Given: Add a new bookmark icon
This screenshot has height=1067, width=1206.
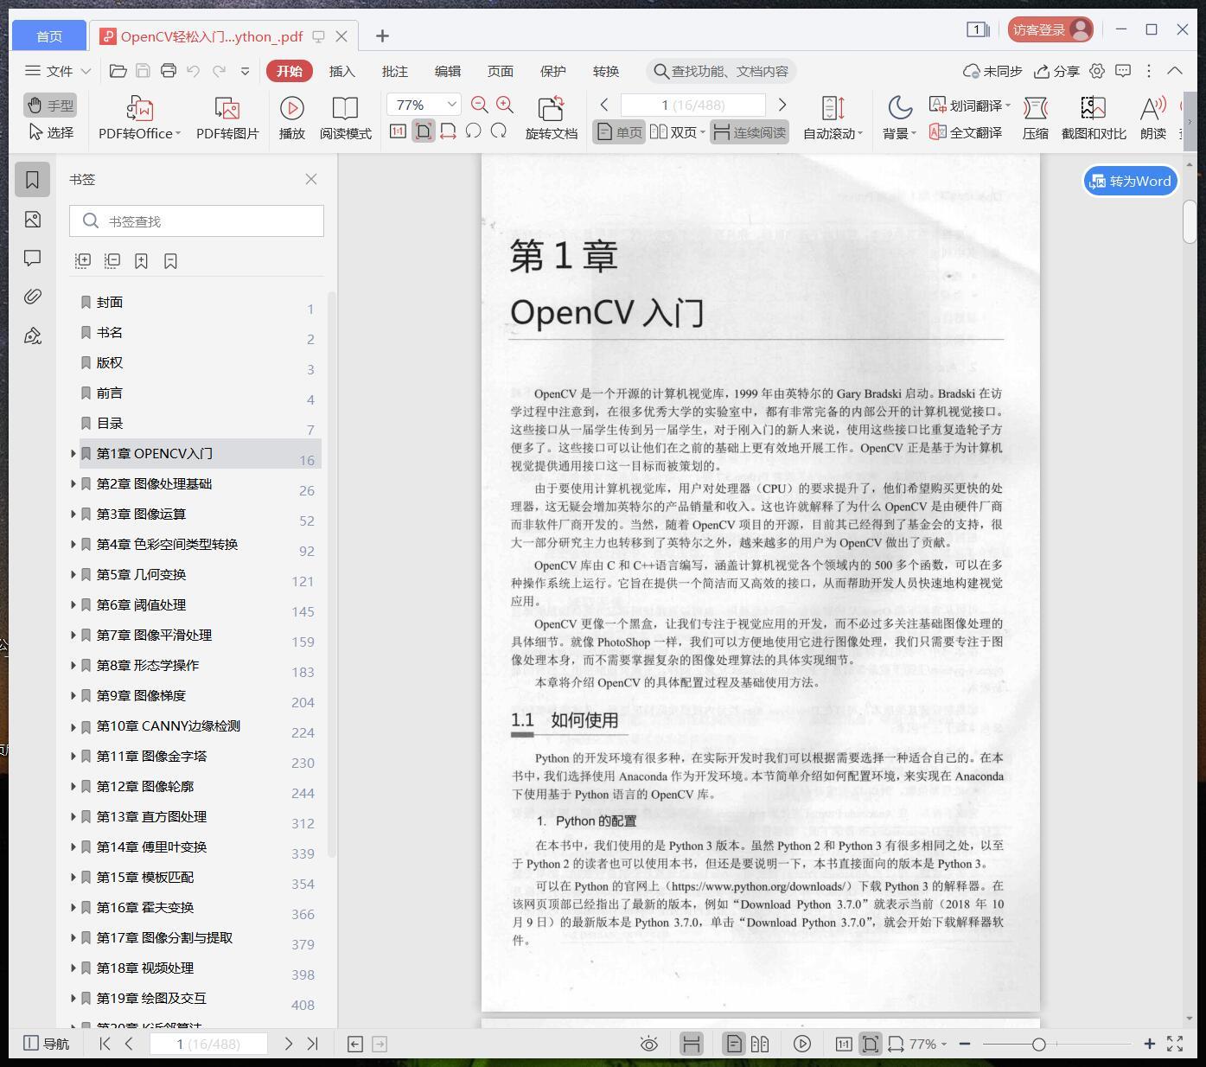Looking at the screenshot, I should click(142, 260).
